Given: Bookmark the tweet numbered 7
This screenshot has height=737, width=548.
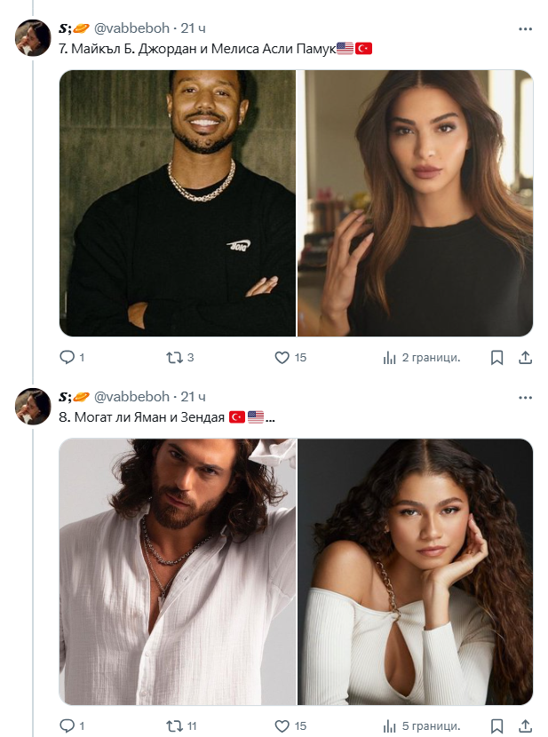Looking at the screenshot, I should point(497,357).
